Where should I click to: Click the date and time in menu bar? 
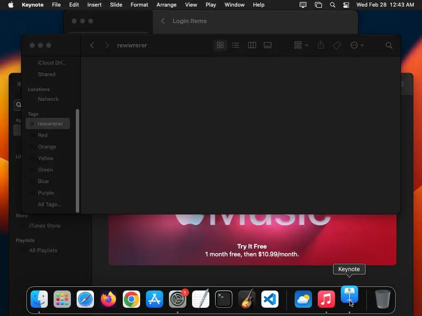pos(385,5)
